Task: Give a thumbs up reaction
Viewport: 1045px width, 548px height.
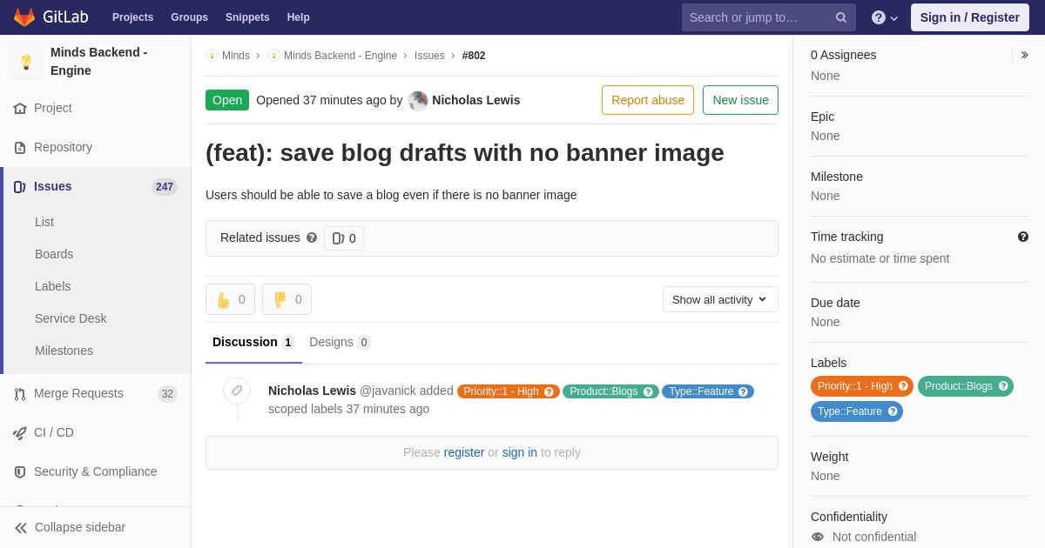Action: [x=230, y=299]
